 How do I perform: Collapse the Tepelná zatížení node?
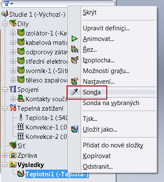click(x=5, y=108)
